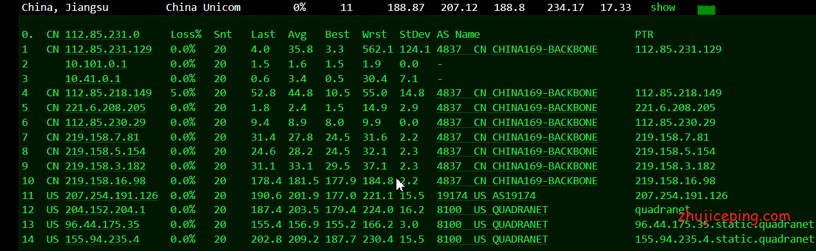Click hop 13 IP 96.44.175.35
Viewport: 816px width, 251px height.
[102, 225]
